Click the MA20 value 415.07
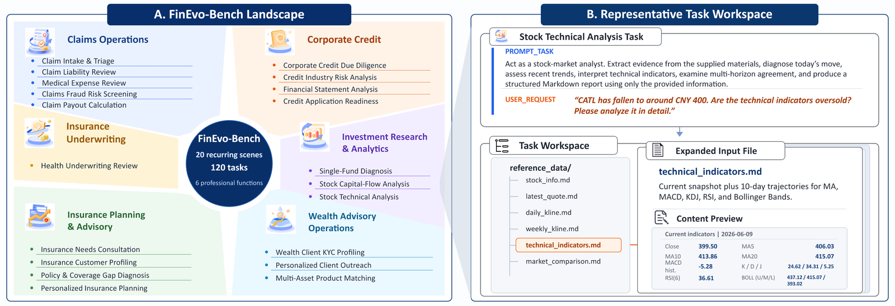Viewport: 895px width, 306px height. [x=825, y=256]
